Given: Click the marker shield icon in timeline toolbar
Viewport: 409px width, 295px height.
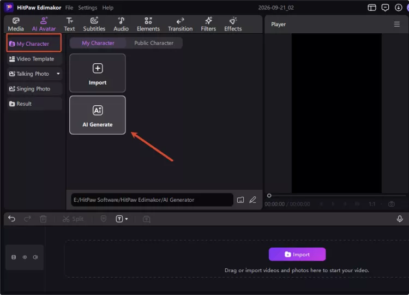Looking at the screenshot, I should (x=104, y=219).
